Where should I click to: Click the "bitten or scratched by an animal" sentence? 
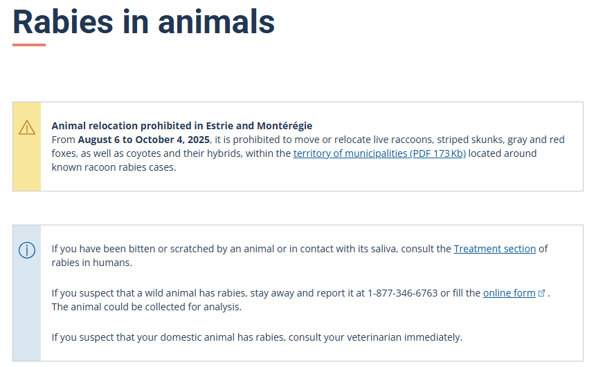208,249
